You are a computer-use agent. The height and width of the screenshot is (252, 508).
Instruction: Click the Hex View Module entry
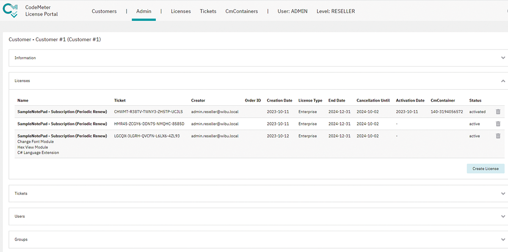[x=33, y=147]
